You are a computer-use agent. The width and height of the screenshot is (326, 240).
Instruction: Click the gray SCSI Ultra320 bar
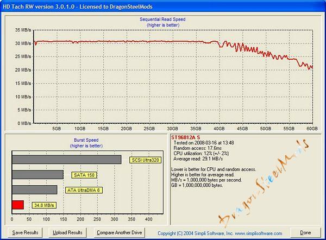tap(66, 160)
